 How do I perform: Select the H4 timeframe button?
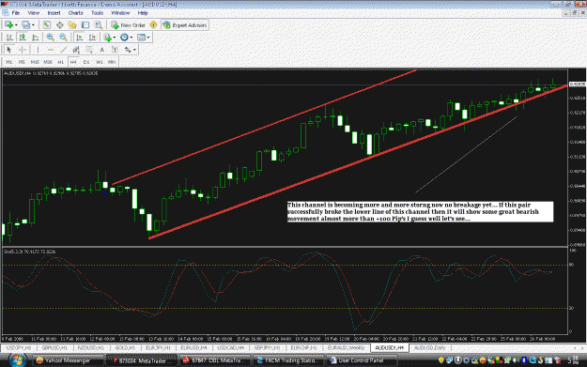point(73,62)
